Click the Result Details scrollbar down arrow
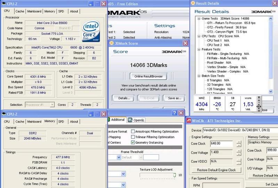 [x=271, y=91]
